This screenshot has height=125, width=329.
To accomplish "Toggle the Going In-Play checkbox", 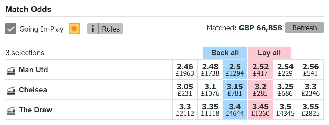I will point(11,29).
